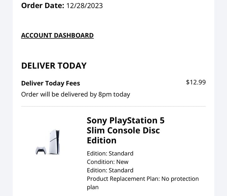Click the Deliver Today Fees label
The height and width of the screenshot is (196, 227).
click(x=50, y=83)
